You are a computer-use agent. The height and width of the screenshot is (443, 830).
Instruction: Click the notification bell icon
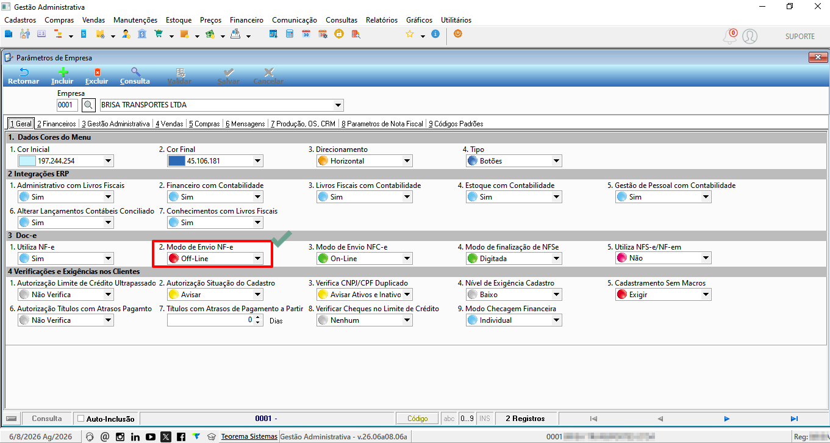(x=729, y=36)
